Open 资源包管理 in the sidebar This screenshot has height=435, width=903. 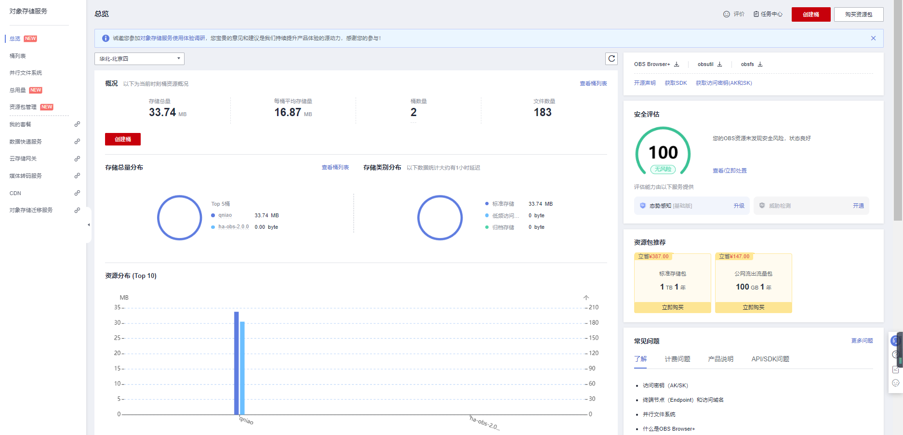point(23,107)
